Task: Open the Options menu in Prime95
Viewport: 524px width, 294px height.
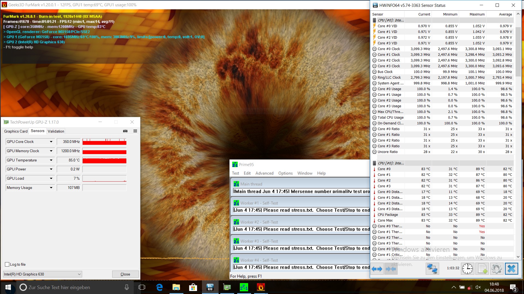Action: (285, 173)
